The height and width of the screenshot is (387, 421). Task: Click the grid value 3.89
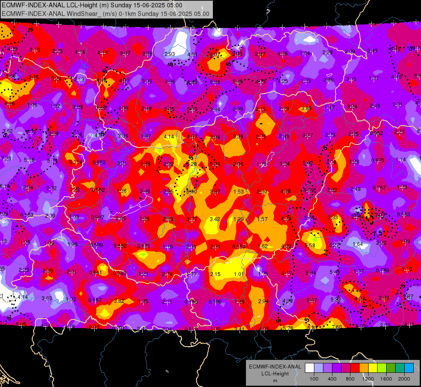pyautogui.click(x=306, y=108)
